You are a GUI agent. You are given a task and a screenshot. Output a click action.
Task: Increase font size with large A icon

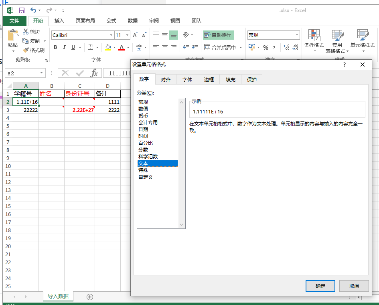pos(136,35)
